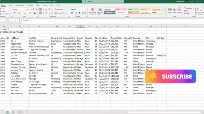
Task: Open the Page Layout ribbon tab
Action: point(20,5)
